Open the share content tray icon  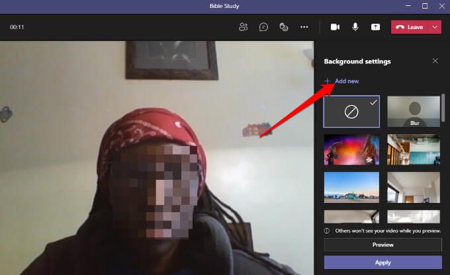point(375,27)
